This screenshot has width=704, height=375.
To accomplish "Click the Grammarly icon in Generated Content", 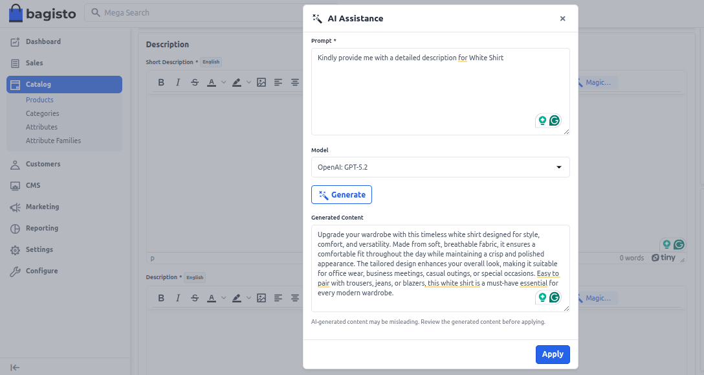I will point(555,297).
